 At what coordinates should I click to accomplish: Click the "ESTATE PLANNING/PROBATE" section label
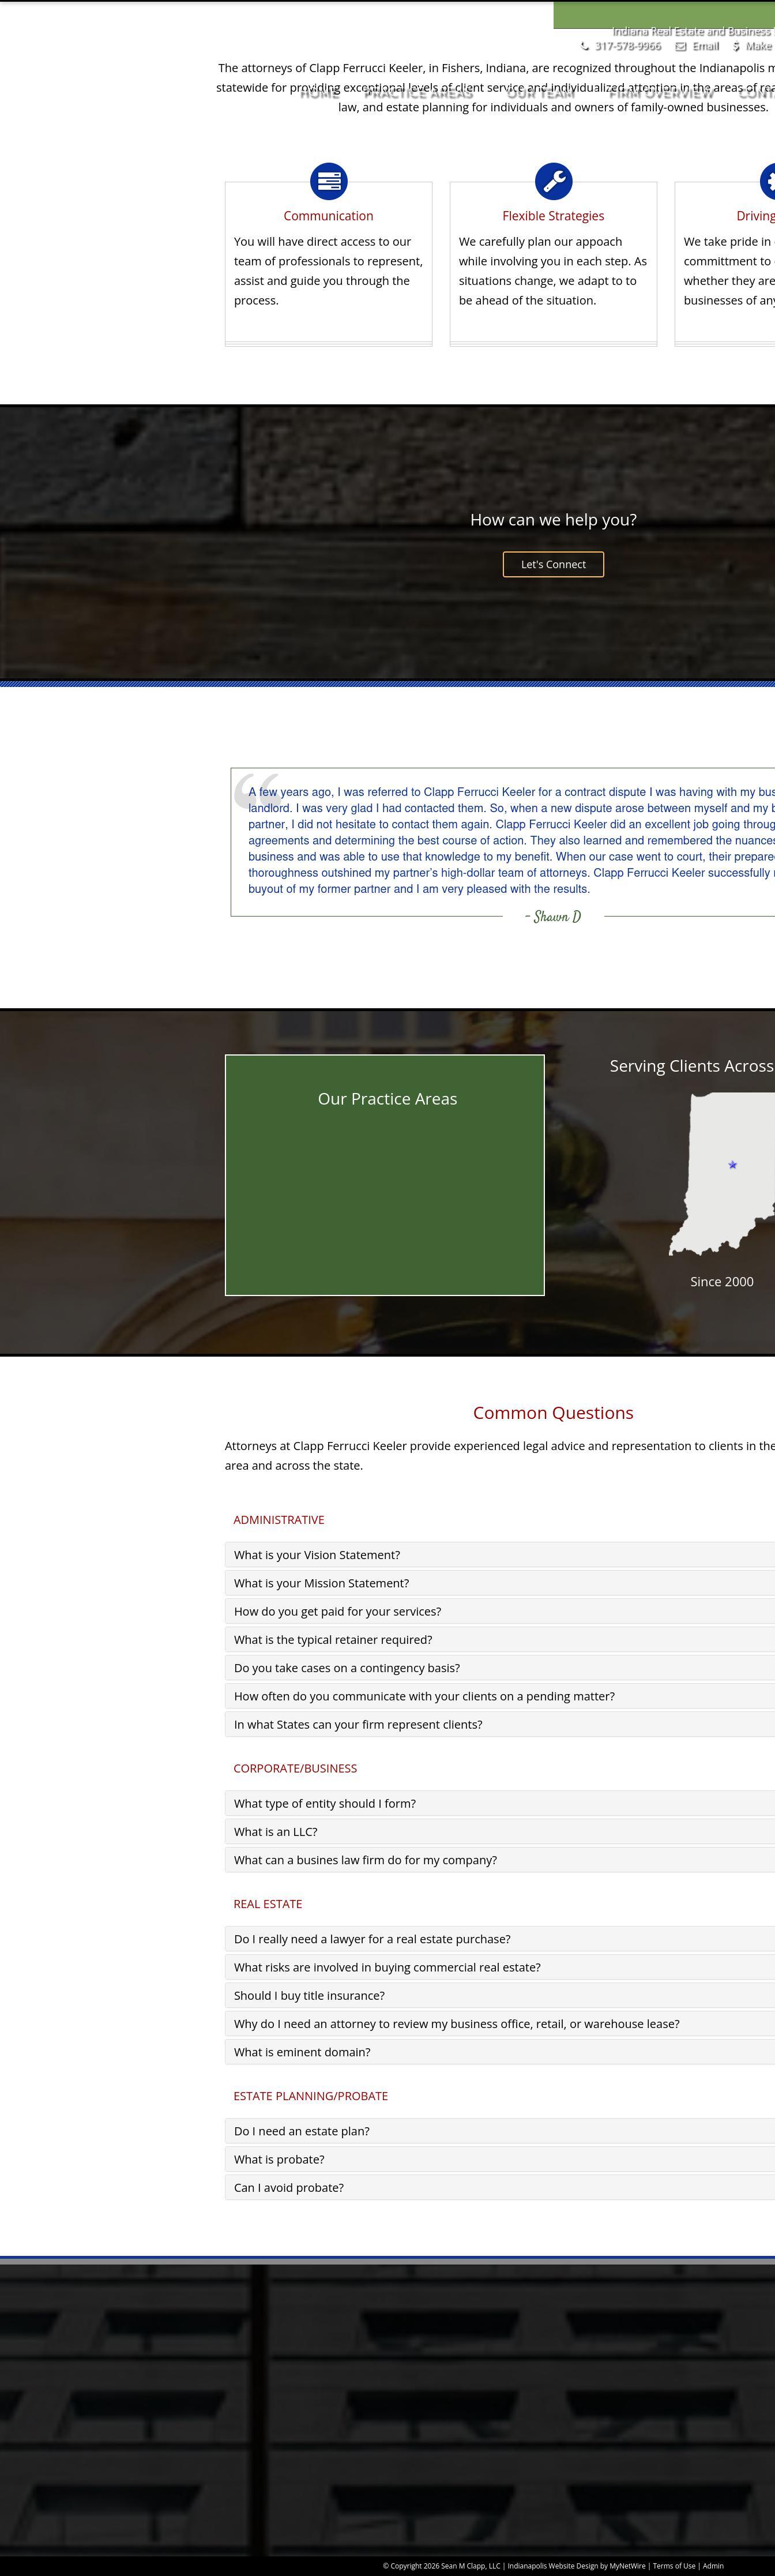(x=311, y=2096)
